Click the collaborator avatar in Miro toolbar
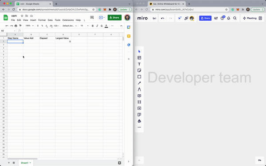 (x=192, y=18)
